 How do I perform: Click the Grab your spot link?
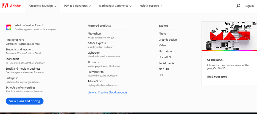pos(217,76)
